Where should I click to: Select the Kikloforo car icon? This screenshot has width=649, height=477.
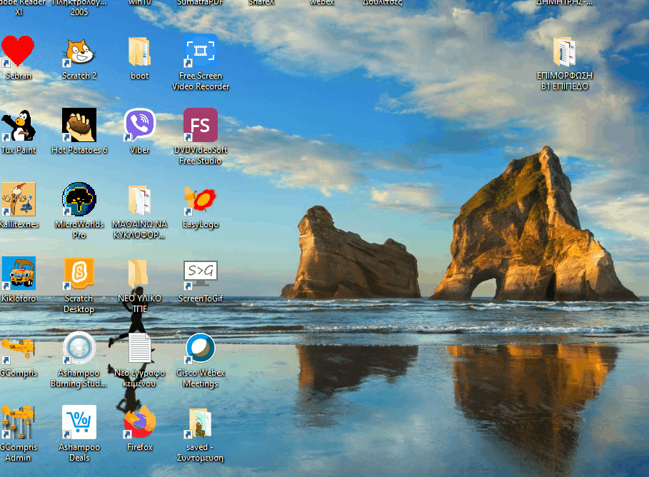point(18,275)
